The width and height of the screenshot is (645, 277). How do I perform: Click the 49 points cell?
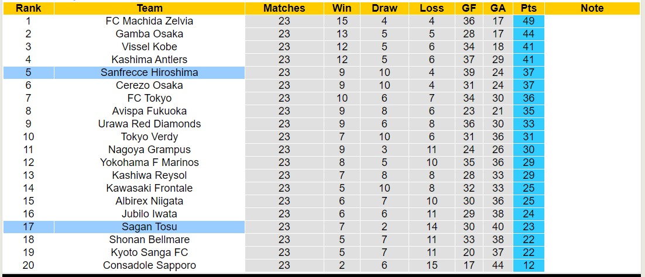tap(527, 21)
